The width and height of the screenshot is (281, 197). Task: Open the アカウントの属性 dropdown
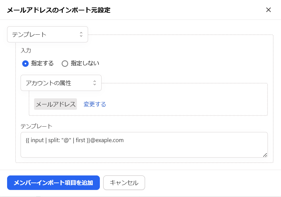(61, 83)
